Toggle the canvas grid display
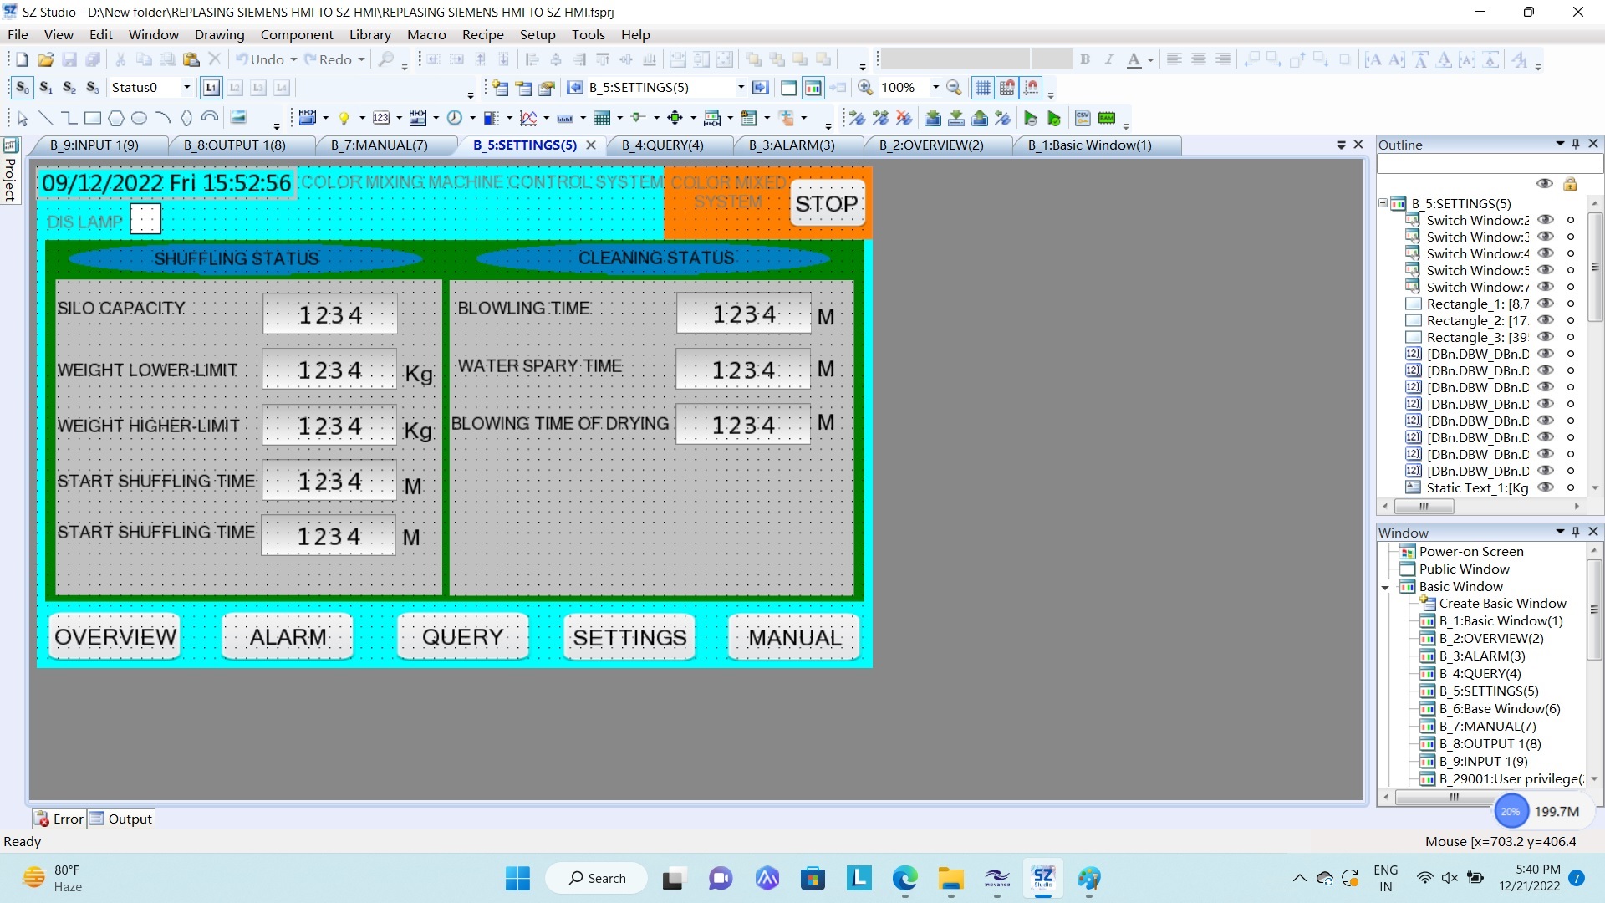This screenshot has height=903, width=1605. tap(982, 88)
